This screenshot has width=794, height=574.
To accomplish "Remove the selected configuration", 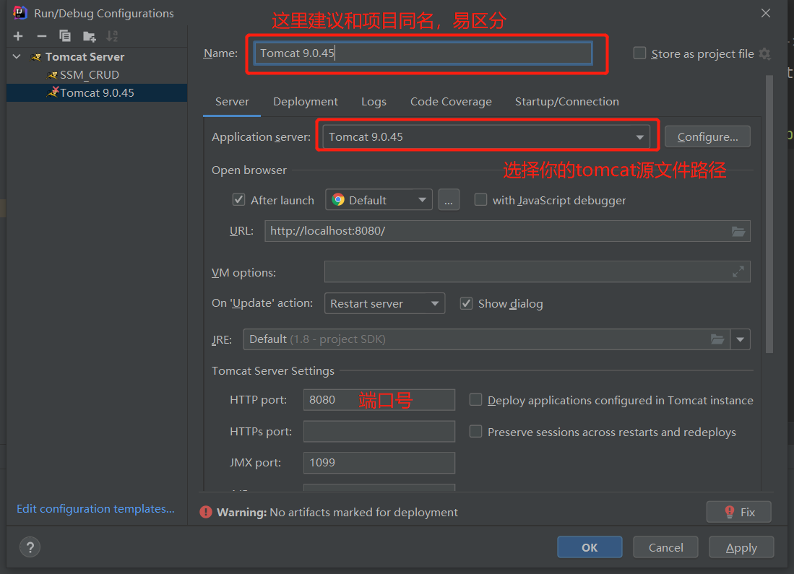I will coord(42,36).
